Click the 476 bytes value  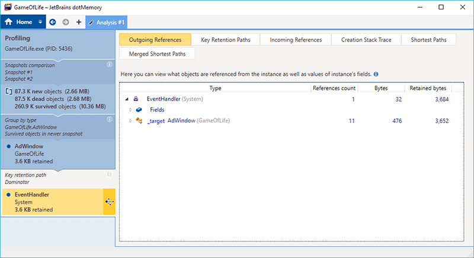[397, 121]
